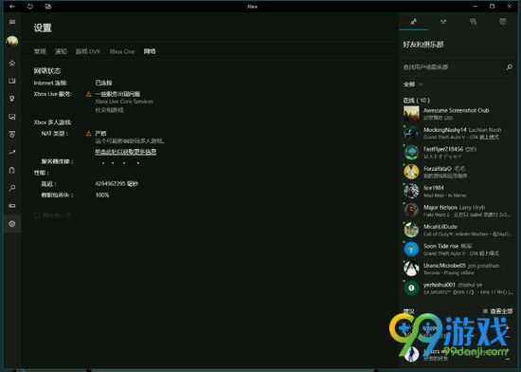Open the 游戏 DVR settings tab

click(88, 51)
